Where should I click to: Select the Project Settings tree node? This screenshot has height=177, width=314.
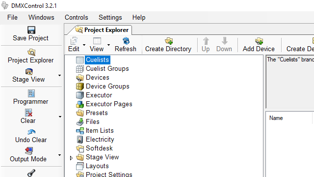(x=109, y=174)
